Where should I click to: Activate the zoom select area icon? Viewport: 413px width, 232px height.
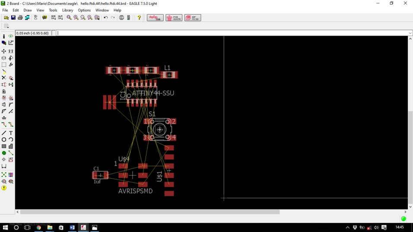click(x=97, y=18)
